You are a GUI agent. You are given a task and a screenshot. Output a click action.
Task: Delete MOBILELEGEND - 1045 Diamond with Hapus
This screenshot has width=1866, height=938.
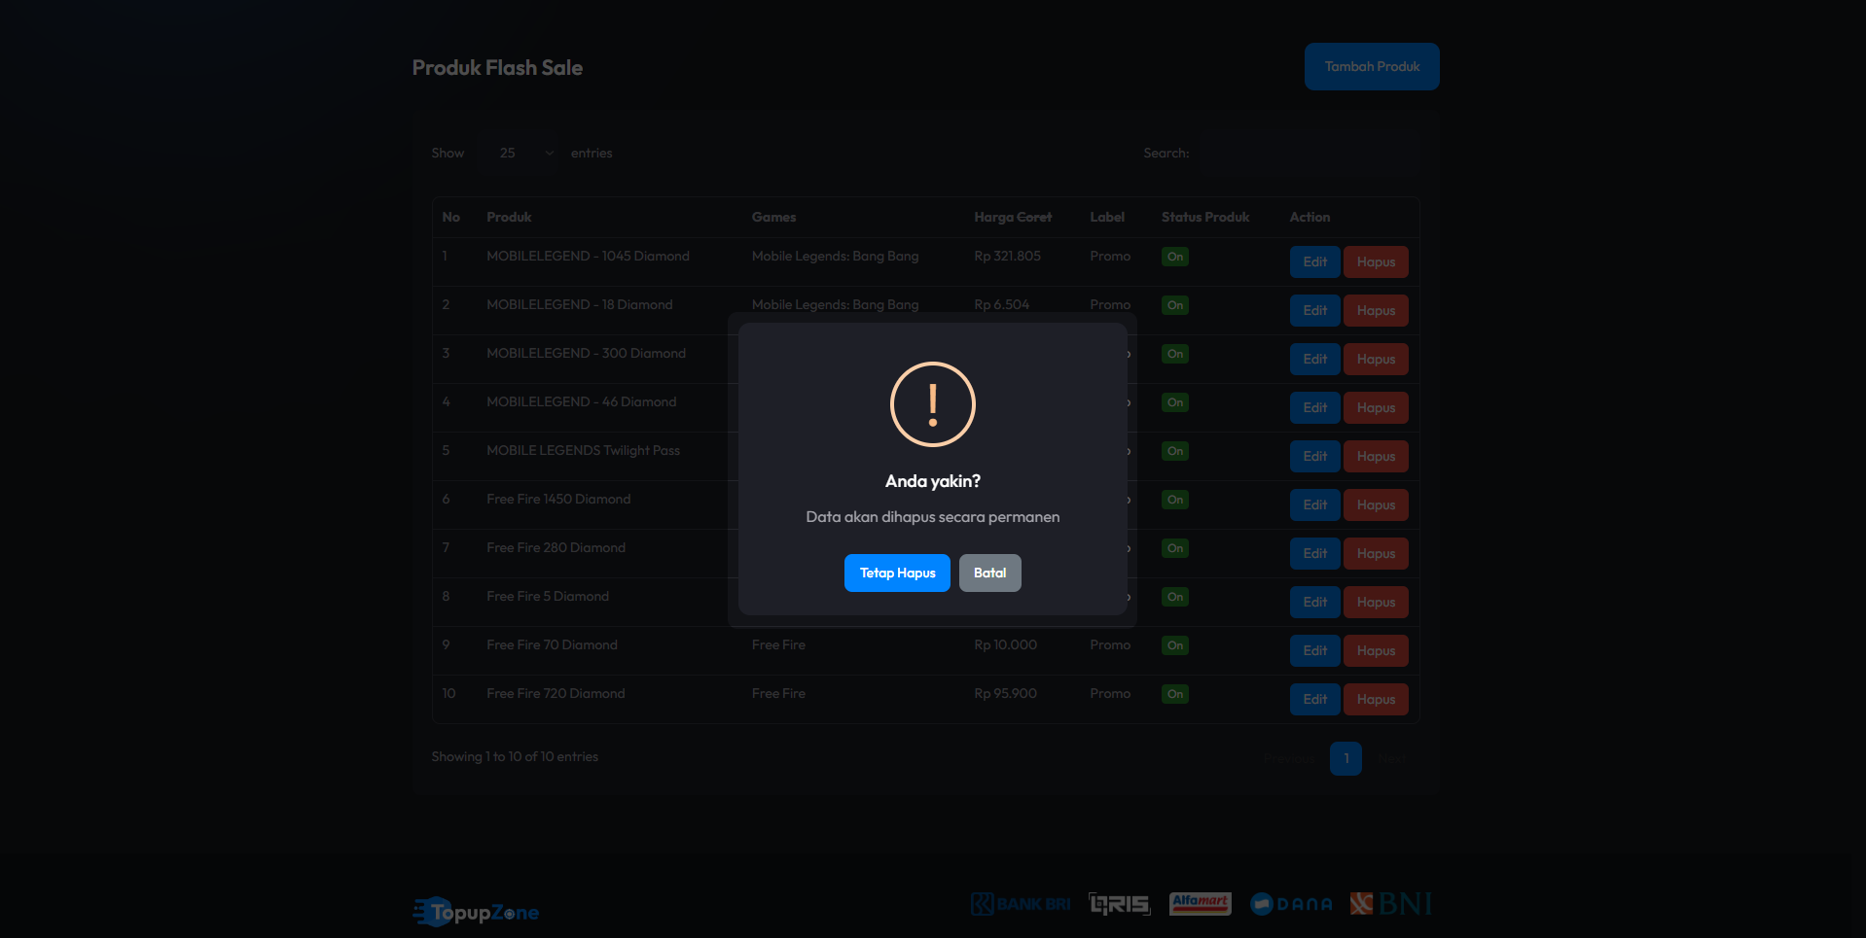click(x=1376, y=261)
